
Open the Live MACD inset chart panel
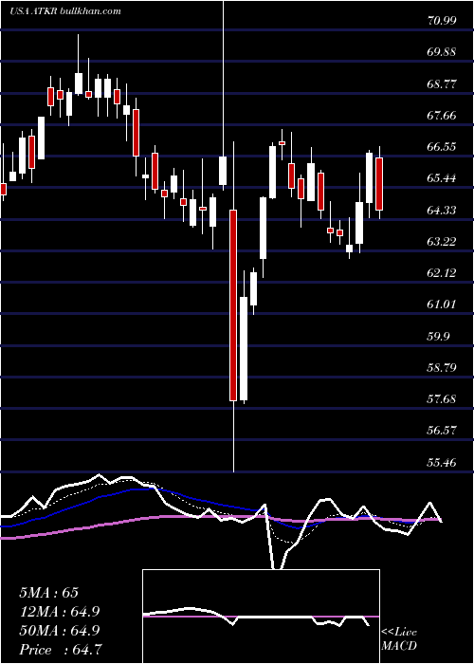click(x=261, y=617)
